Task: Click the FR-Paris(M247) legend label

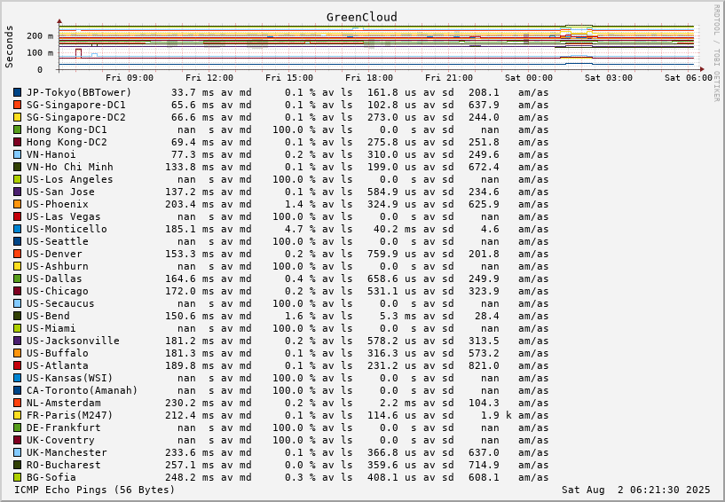Action: [x=70, y=415]
